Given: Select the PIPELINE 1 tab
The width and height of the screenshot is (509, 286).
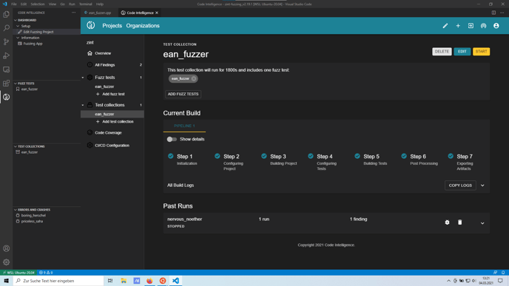Looking at the screenshot, I should point(184,126).
